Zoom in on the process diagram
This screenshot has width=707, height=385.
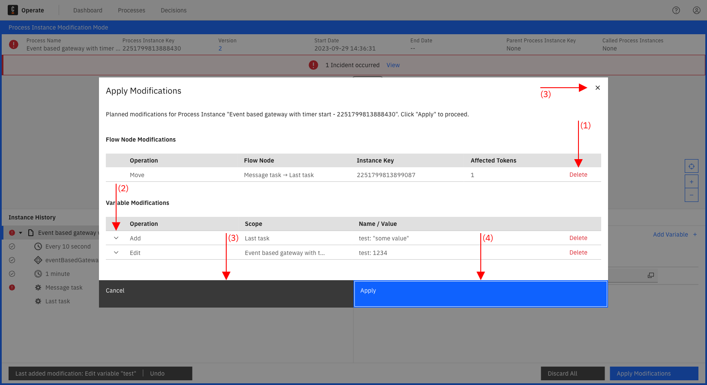(x=691, y=181)
